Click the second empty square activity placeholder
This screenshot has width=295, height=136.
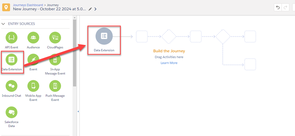tap(196, 36)
